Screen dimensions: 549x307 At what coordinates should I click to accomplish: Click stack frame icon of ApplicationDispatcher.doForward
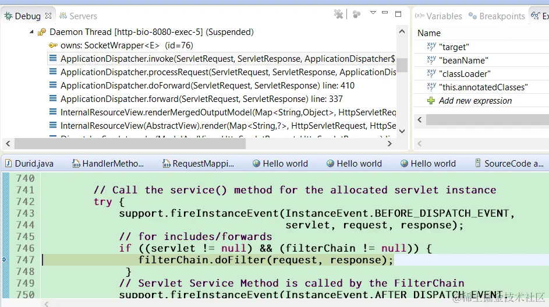(x=53, y=85)
